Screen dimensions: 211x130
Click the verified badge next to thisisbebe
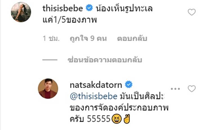[x=89, y=8]
